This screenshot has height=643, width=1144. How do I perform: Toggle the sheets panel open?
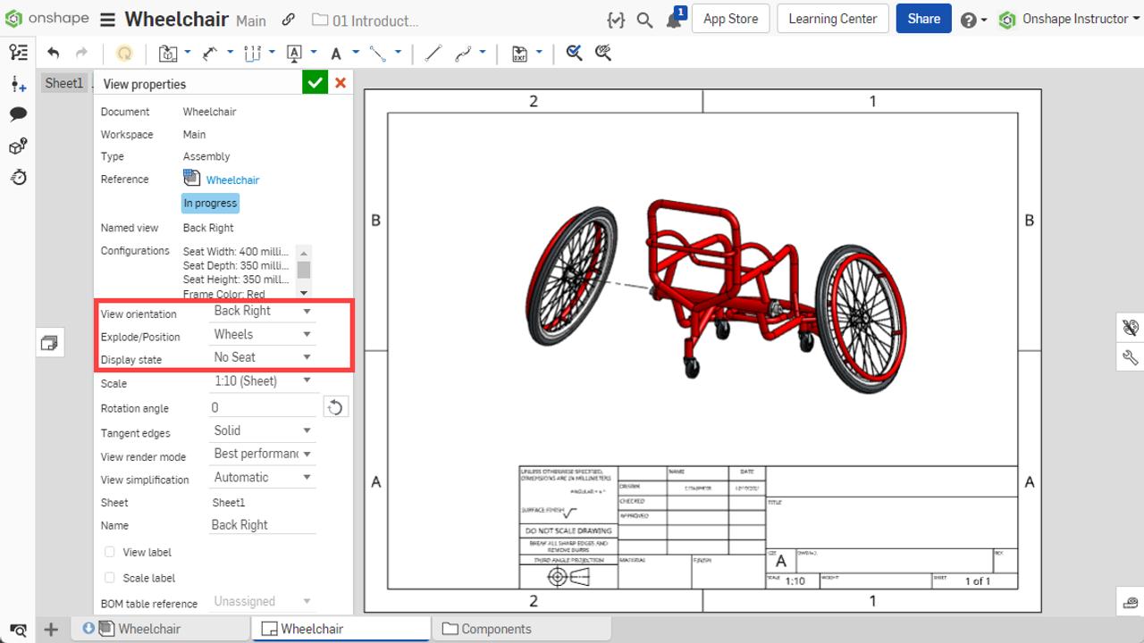[49, 342]
